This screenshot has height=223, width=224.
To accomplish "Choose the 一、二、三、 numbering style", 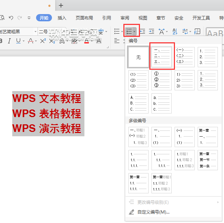I will 162,57.
